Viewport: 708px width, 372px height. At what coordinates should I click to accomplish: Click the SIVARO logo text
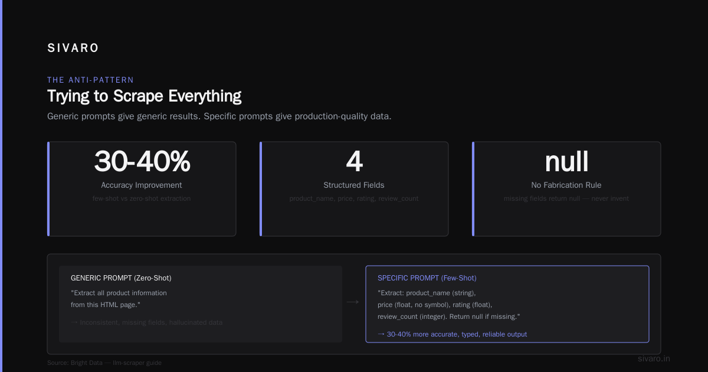73,48
